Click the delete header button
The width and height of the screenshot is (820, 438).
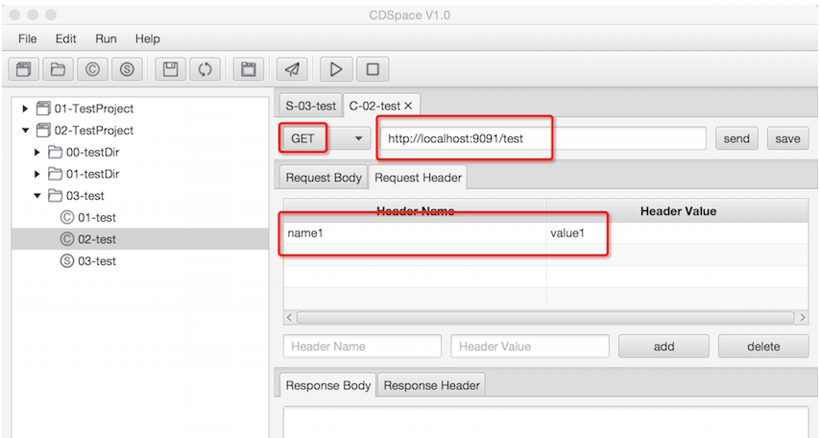[762, 347]
